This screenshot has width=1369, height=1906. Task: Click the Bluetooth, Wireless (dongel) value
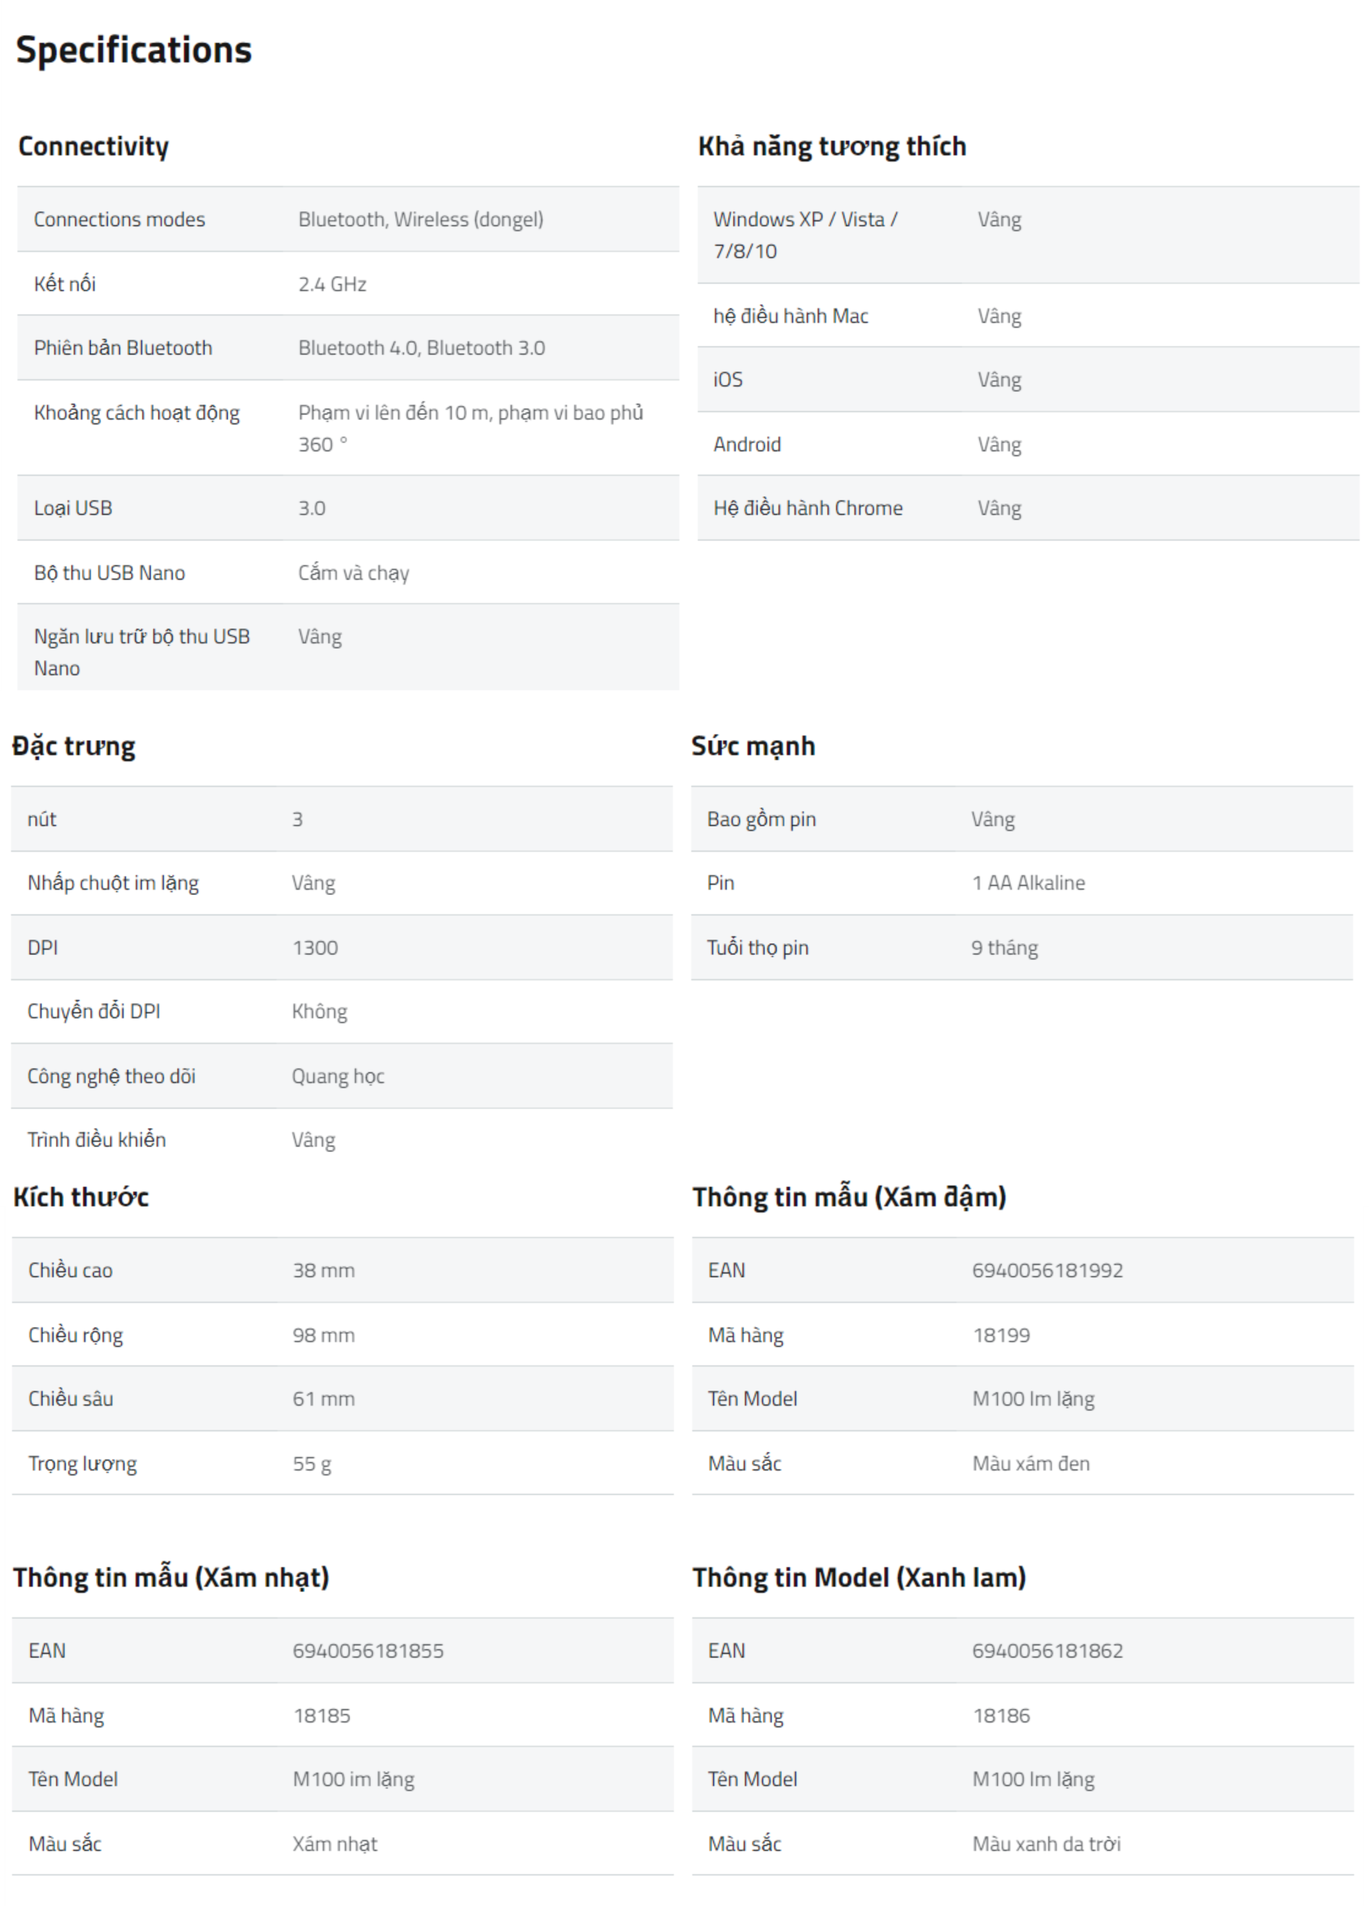coord(420,219)
